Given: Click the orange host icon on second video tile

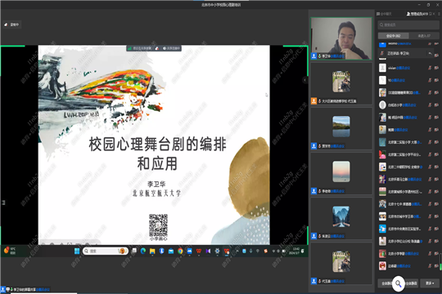Looking at the screenshot, I should pos(313,101).
